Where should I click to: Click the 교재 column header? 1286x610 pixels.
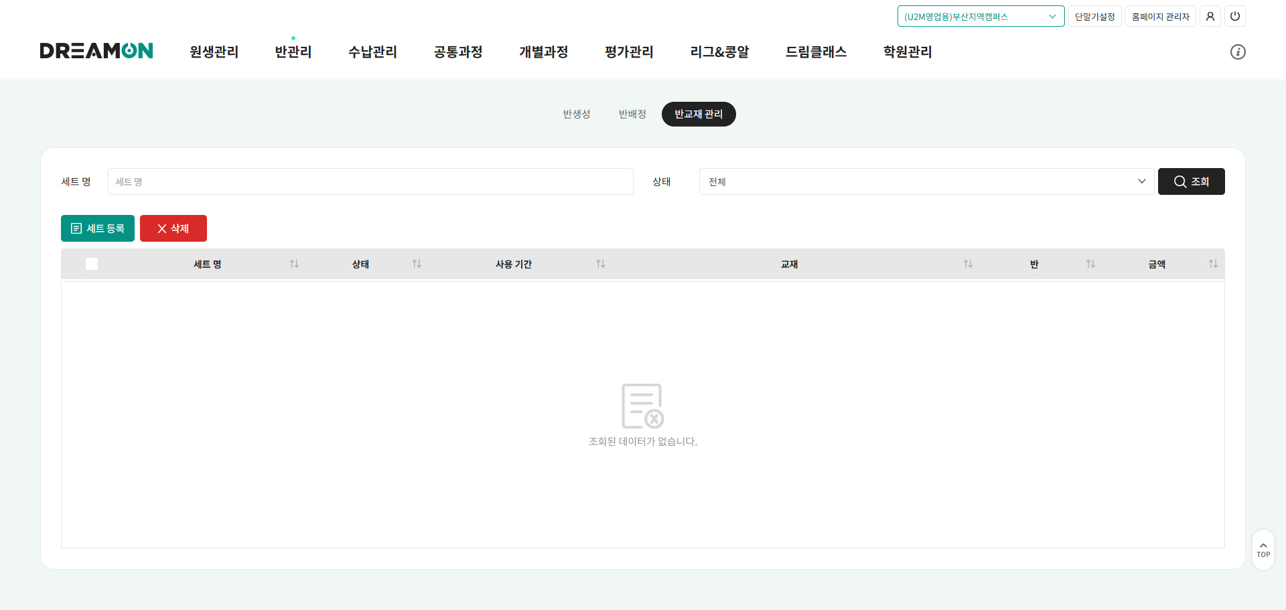tap(789, 264)
